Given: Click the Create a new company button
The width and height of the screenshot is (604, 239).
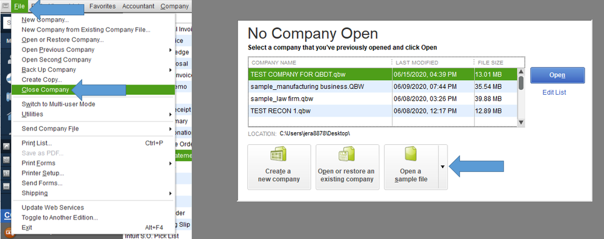Looking at the screenshot, I should pyautogui.click(x=279, y=167).
